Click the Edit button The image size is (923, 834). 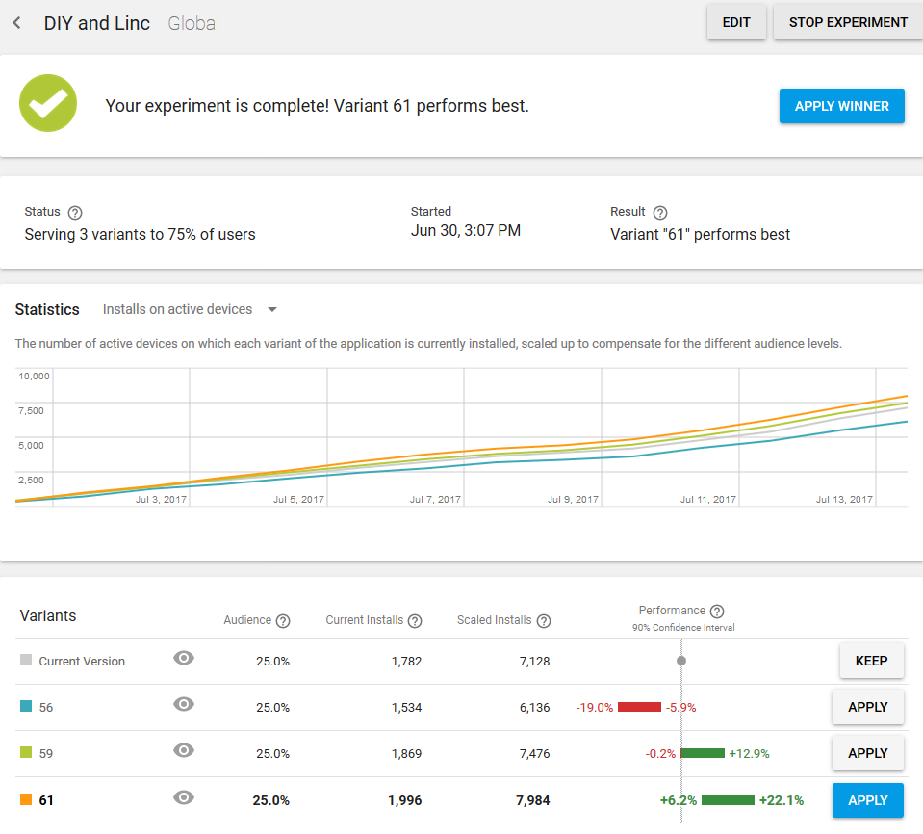click(736, 22)
